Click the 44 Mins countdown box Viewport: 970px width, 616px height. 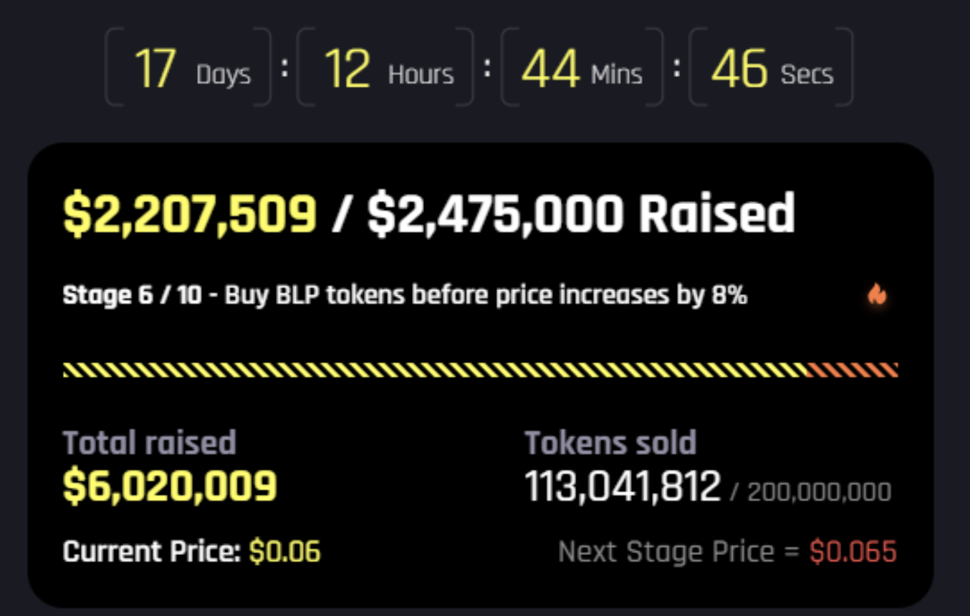pos(582,68)
